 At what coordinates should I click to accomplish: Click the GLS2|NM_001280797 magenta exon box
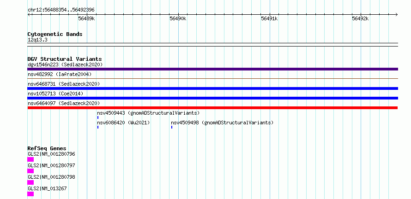(x=30, y=171)
